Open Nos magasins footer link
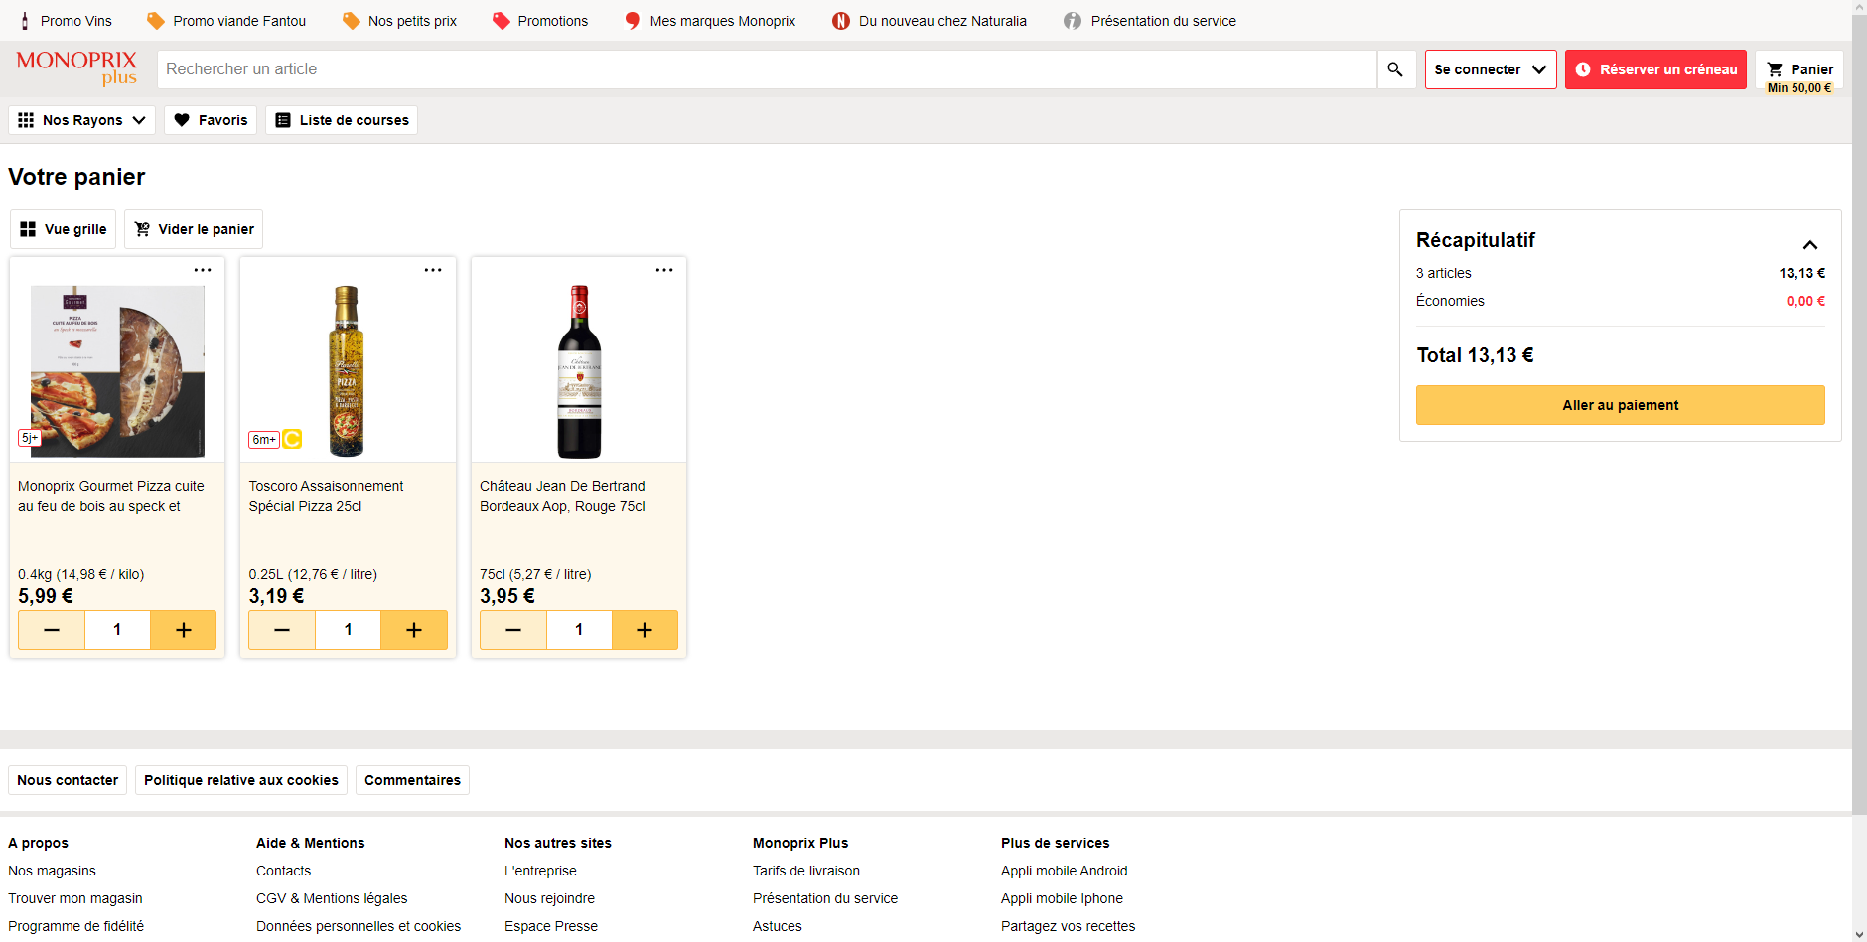Viewport: 1867px width, 942px height. click(x=52, y=871)
